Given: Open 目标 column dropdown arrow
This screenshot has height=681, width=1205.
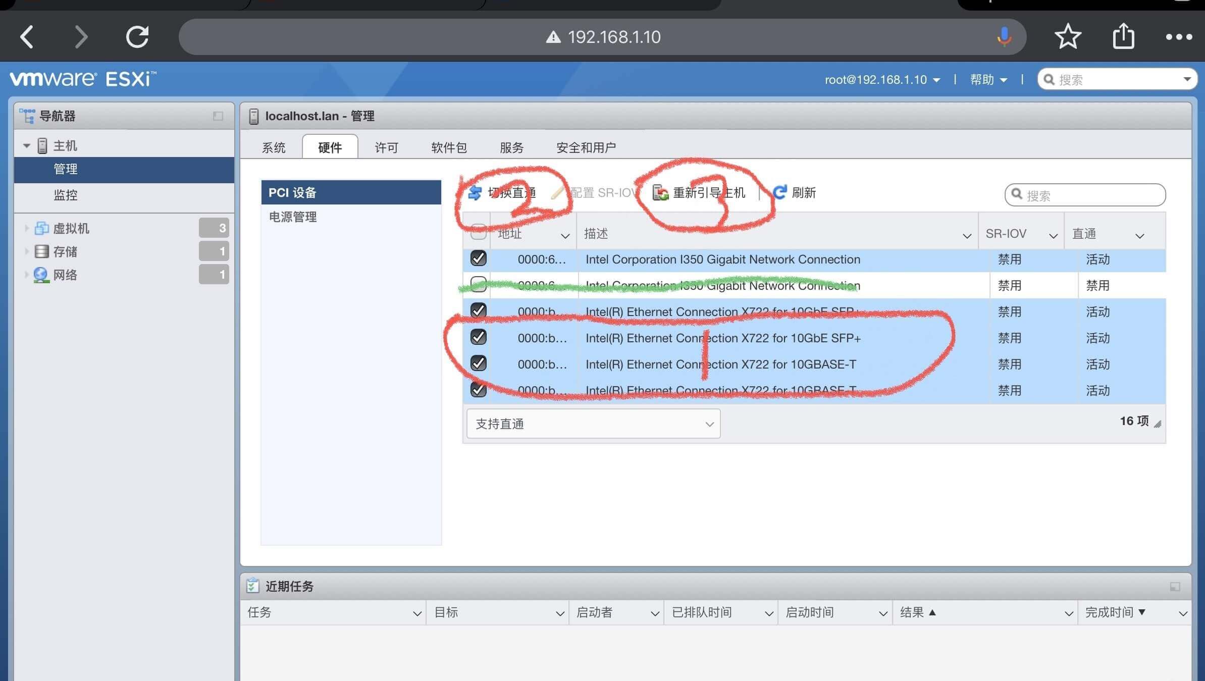Looking at the screenshot, I should [x=559, y=613].
